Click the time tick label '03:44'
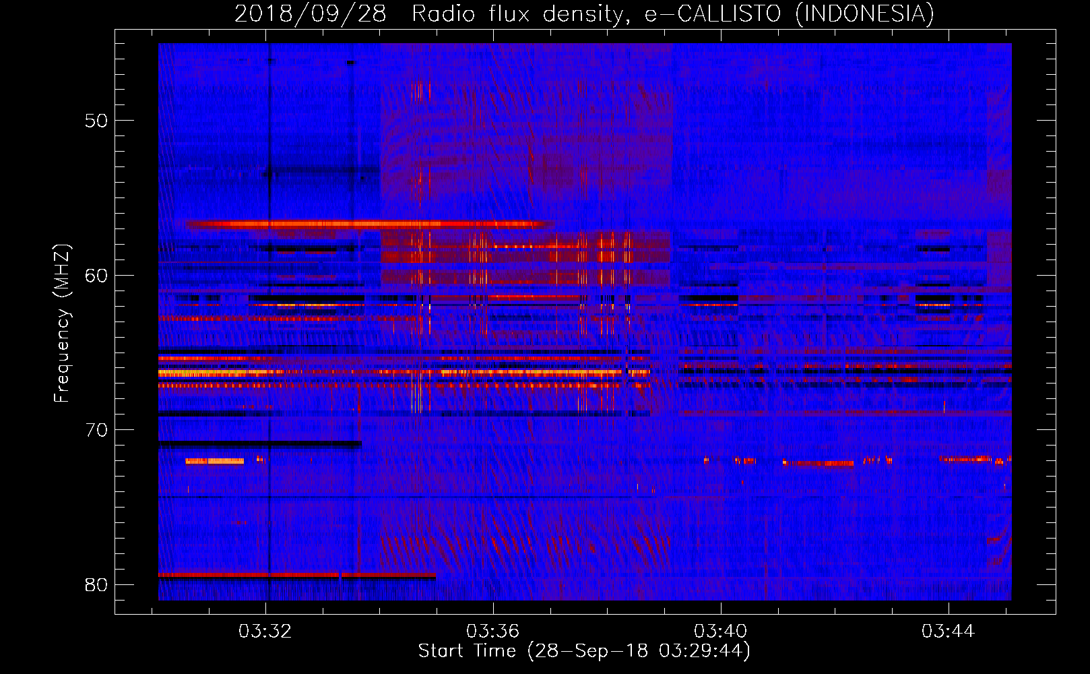 pos(949,631)
